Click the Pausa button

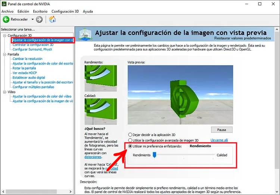click(222, 130)
